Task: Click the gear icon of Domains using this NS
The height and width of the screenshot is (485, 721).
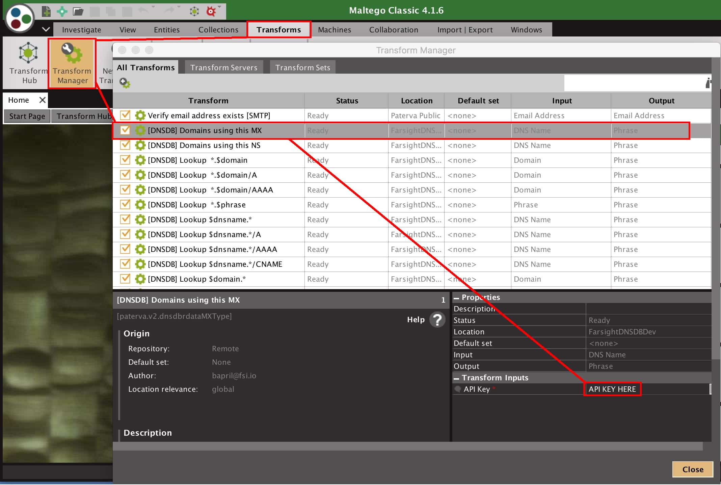Action: (140, 145)
